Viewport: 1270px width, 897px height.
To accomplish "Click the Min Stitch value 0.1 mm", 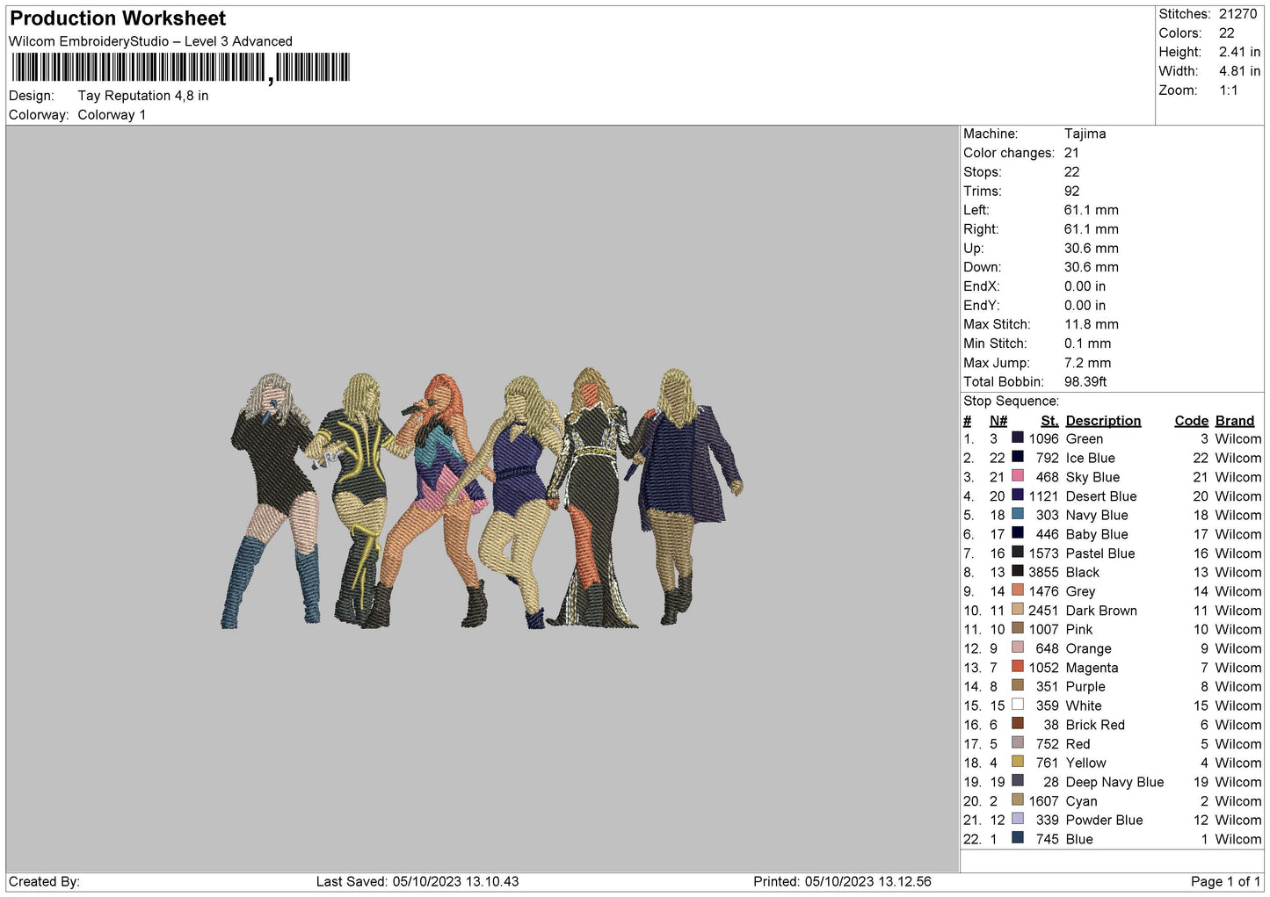I will [1087, 344].
